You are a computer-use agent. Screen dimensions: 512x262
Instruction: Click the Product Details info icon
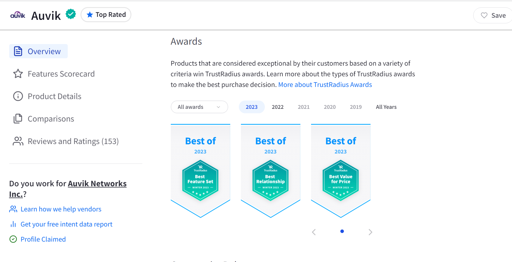coord(18,96)
